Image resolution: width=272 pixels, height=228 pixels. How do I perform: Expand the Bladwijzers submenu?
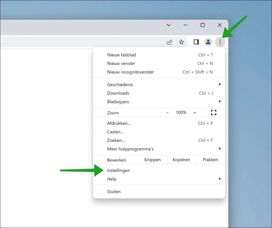[159, 101]
